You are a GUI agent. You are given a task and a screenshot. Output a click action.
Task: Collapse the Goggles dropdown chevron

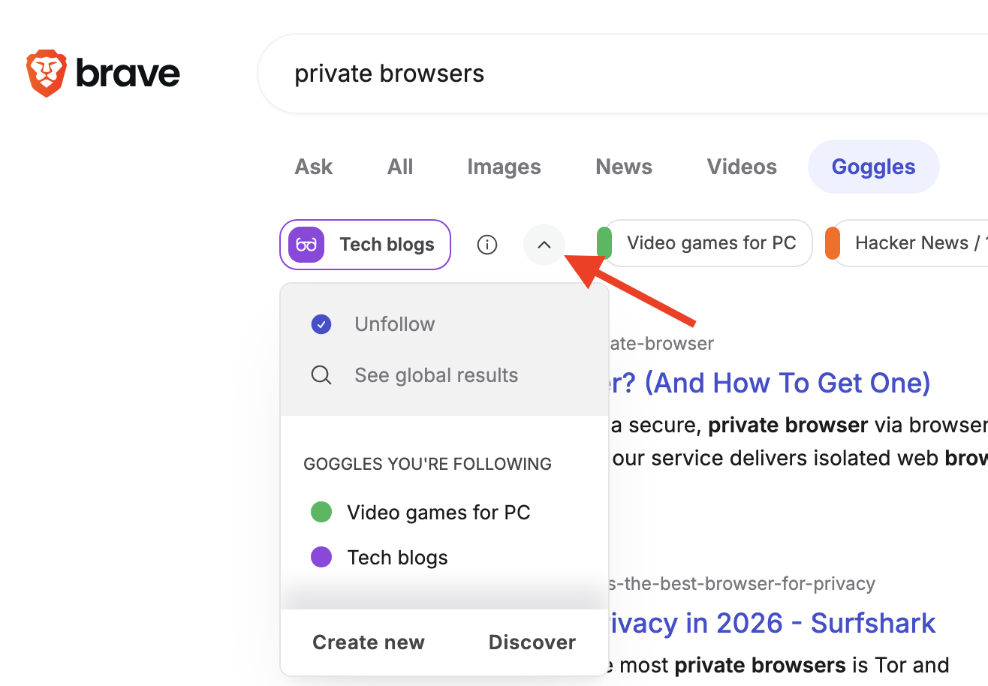coord(544,245)
